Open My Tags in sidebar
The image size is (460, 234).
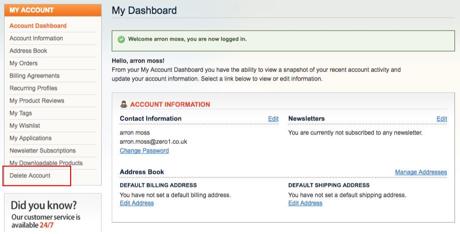tap(21, 113)
